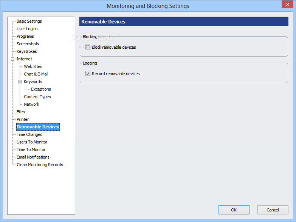Enable the Block removable devices checkbox
Image resolution: width=296 pixels, height=222 pixels.
click(88, 47)
